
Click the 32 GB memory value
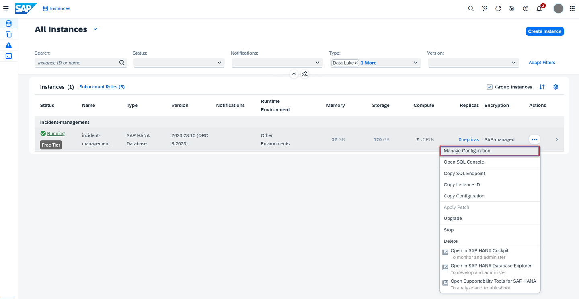pos(338,139)
